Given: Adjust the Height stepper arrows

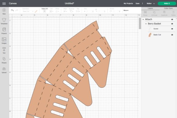Looking at the screenshot, I should (105, 11).
